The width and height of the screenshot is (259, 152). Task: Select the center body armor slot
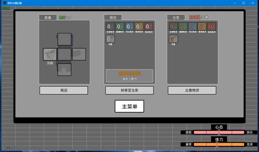(64, 54)
